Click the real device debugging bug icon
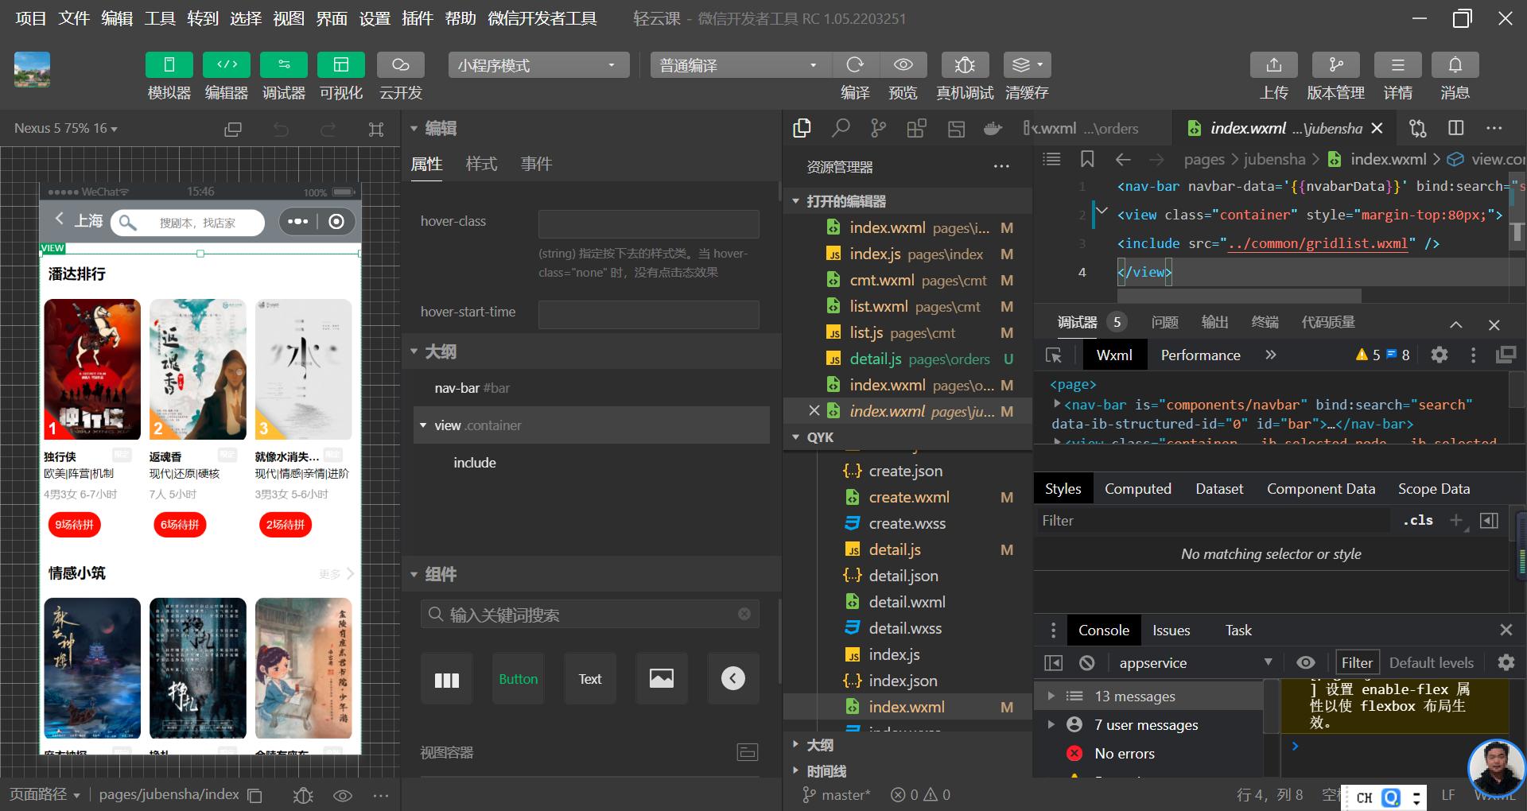Viewport: 1527px width, 811px height. tap(964, 65)
